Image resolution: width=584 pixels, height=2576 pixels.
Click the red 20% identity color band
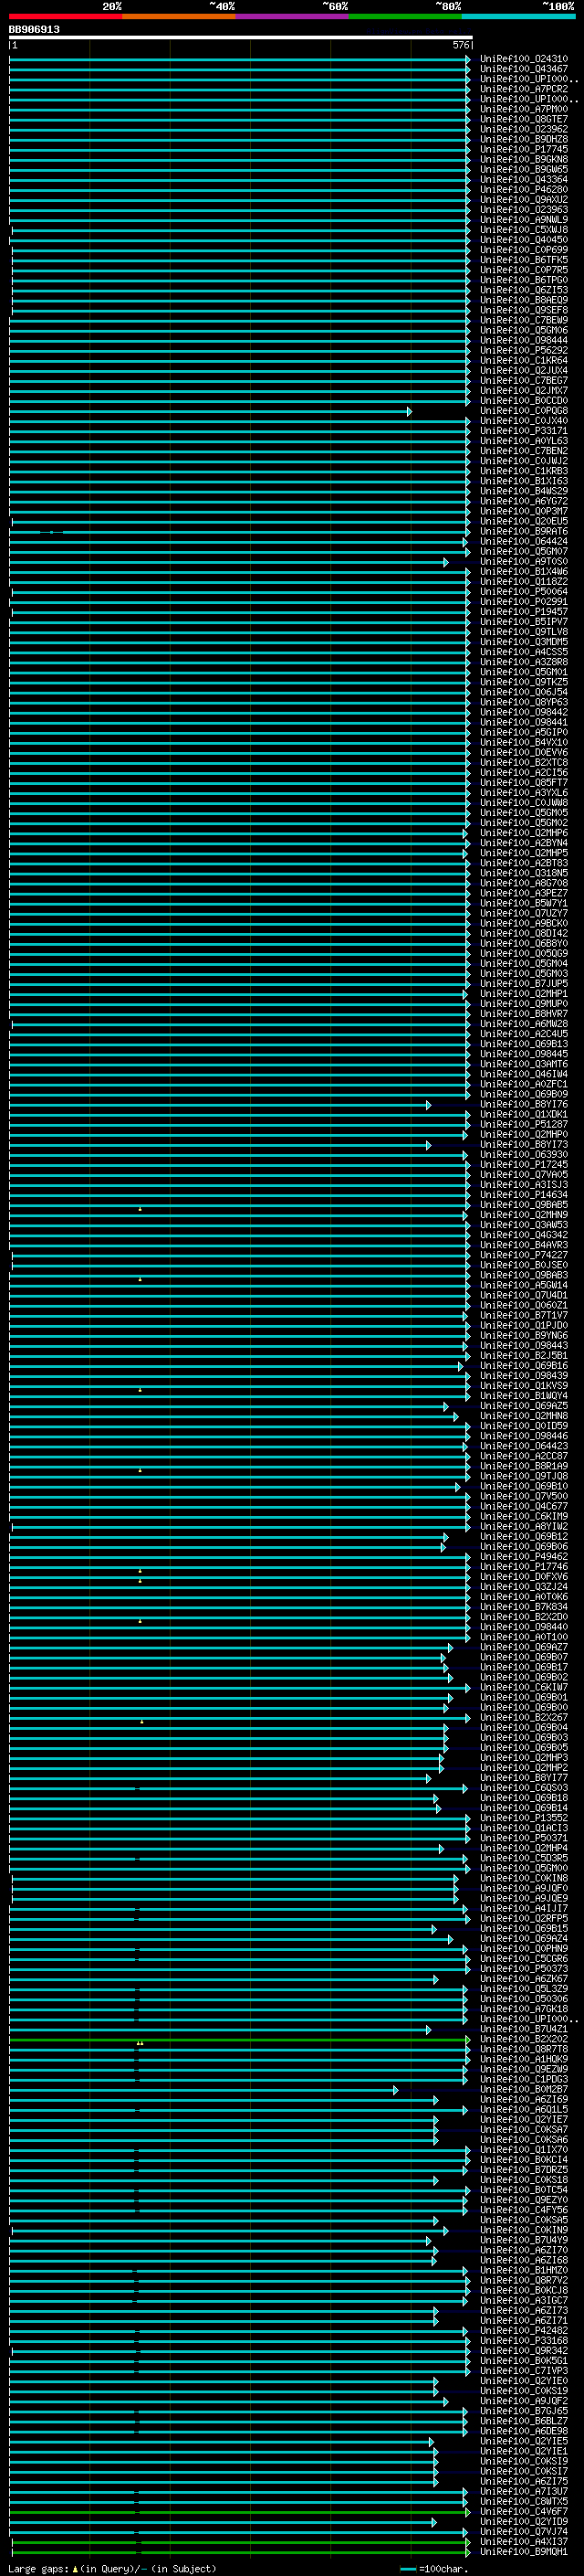[x=66, y=16]
